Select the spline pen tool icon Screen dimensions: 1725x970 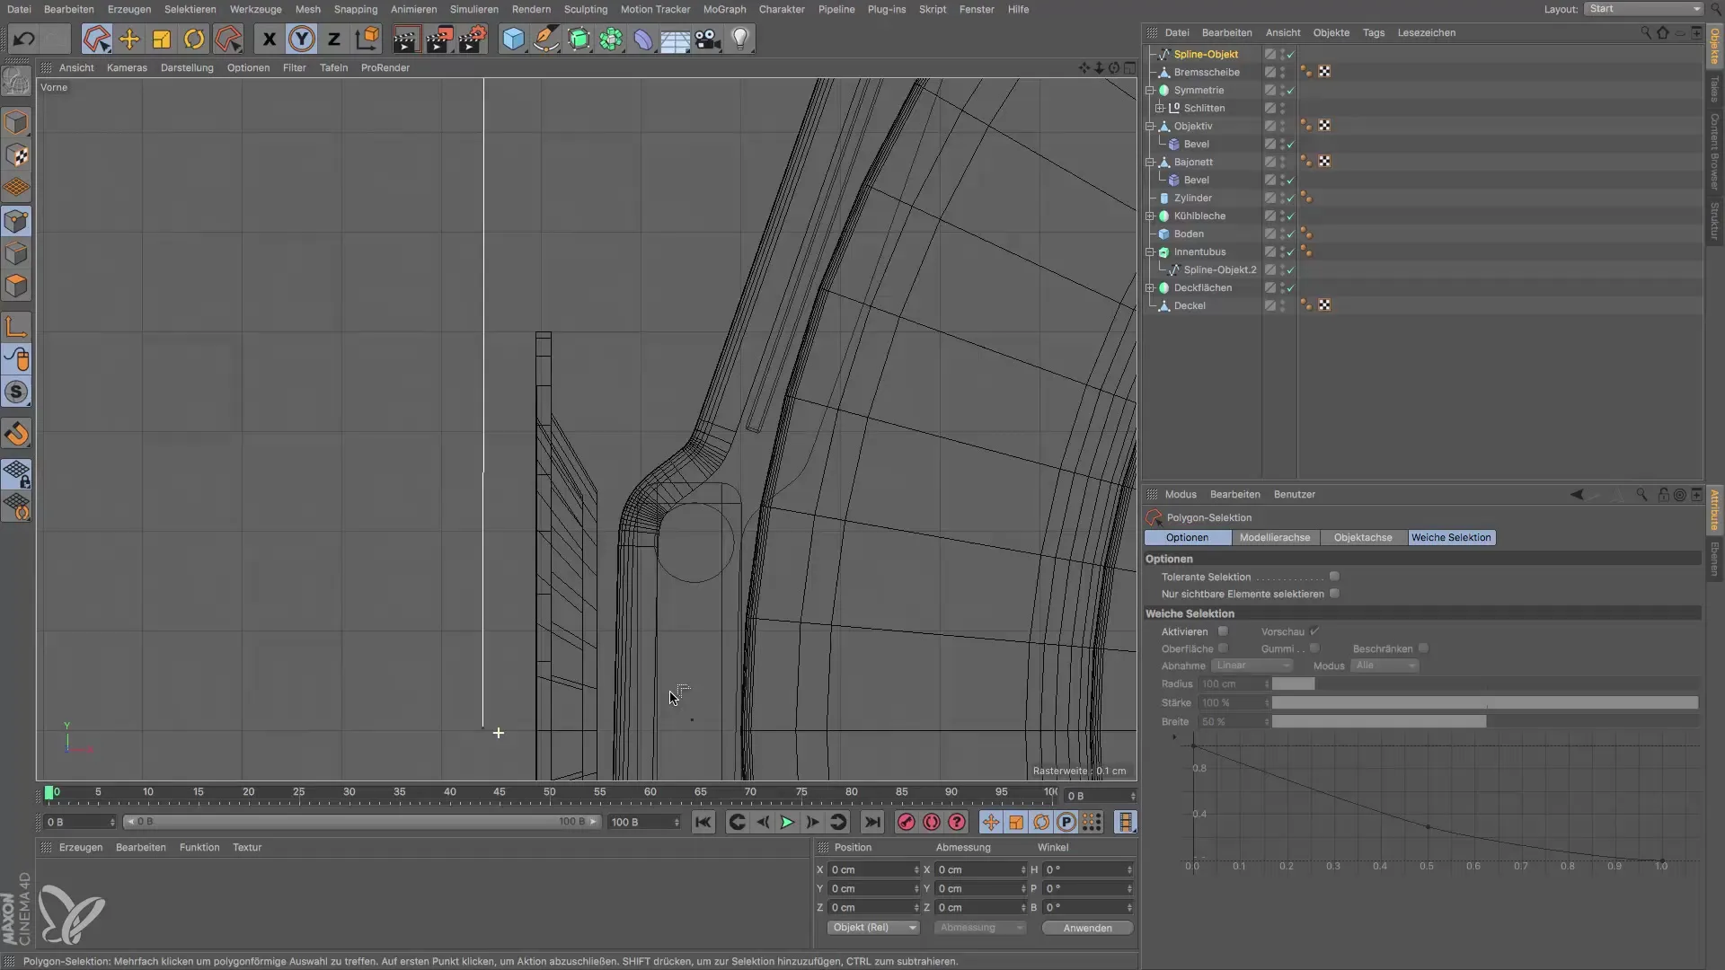pos(546,40)
